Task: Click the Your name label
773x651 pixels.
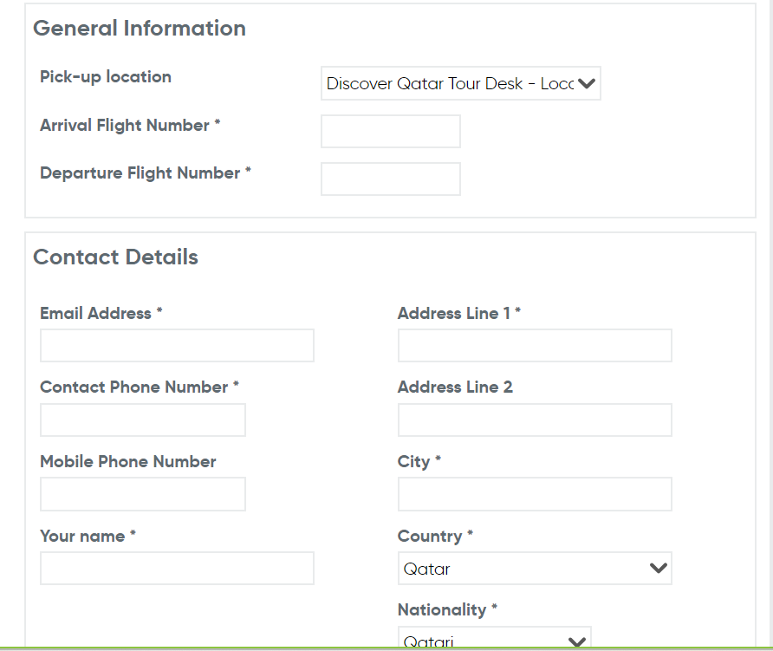Action: (x=87, y=537)
